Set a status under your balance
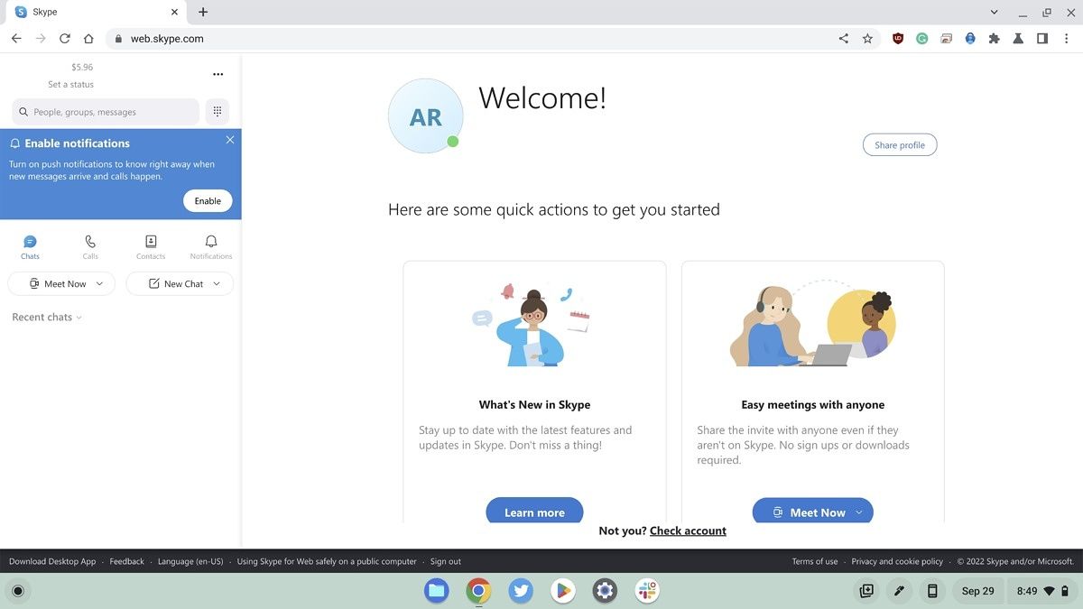The image size is (1083, 609). 70,84
